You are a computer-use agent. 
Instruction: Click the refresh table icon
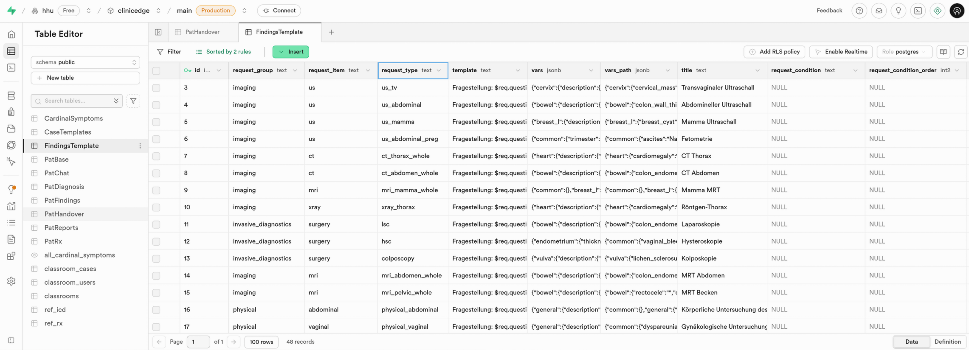(961, 52)
